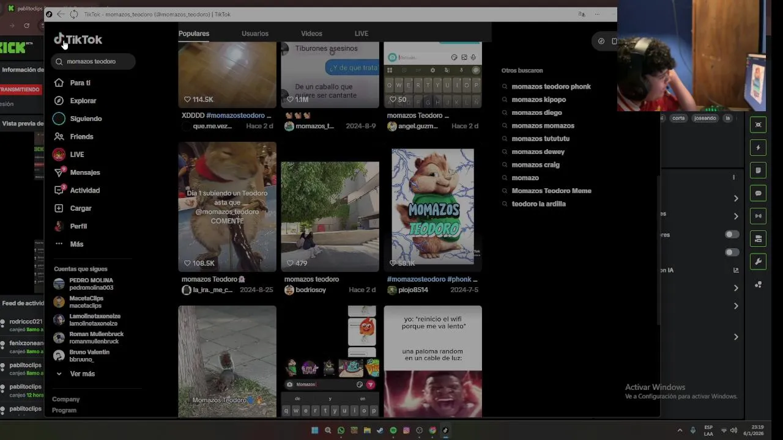Click Cargar upload icon

[x=59, y=208]
